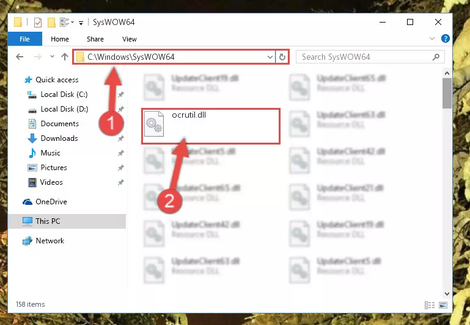Click the pin icon next to Music
This screenshot has width=470, height=325.
[x=120, y=153]
